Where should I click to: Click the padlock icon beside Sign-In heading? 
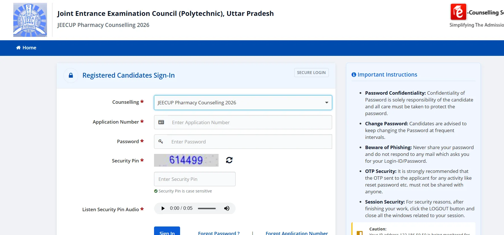(x=71, y=75)
